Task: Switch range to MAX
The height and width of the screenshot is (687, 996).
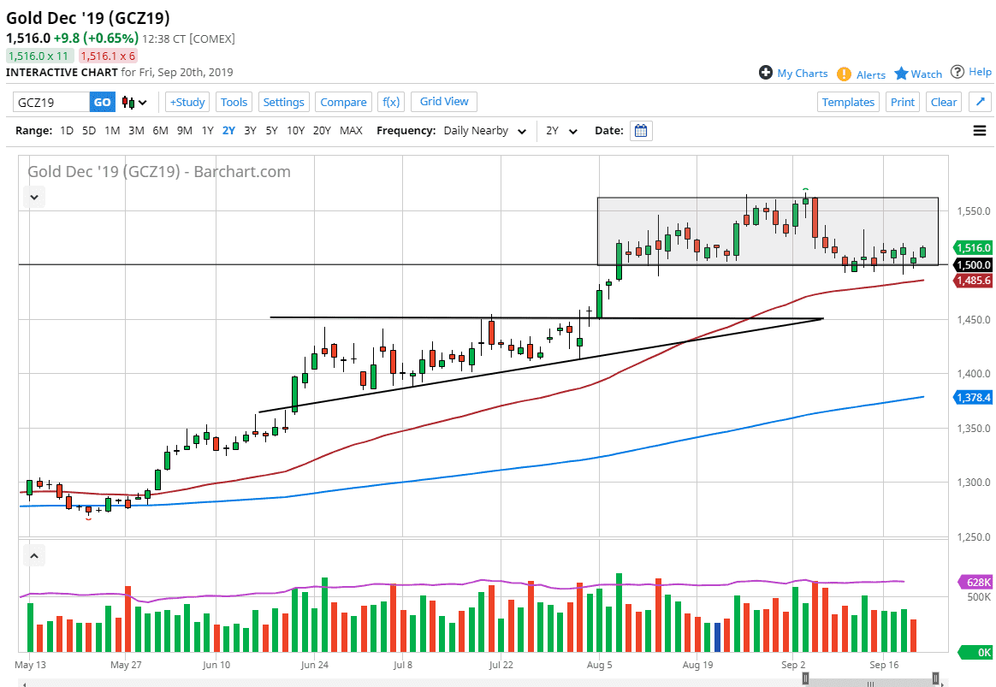Action: (351, 131)
